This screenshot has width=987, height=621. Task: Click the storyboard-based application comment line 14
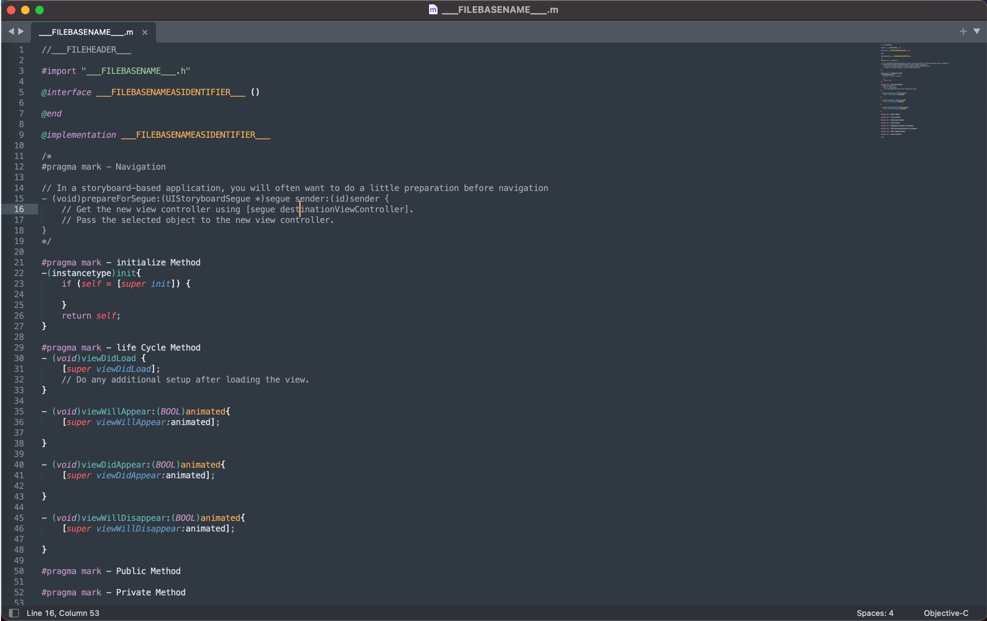[x=295, y=188]
